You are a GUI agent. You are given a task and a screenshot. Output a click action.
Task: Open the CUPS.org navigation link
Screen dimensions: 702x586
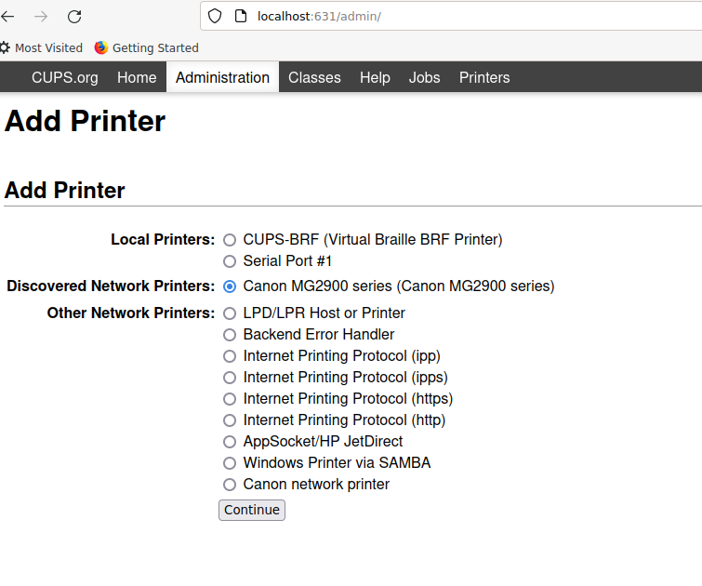coord(65,77)
